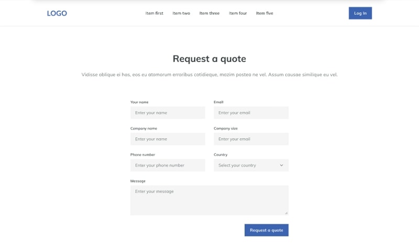
Task: Click inside the Message text area
Action: 209,200
